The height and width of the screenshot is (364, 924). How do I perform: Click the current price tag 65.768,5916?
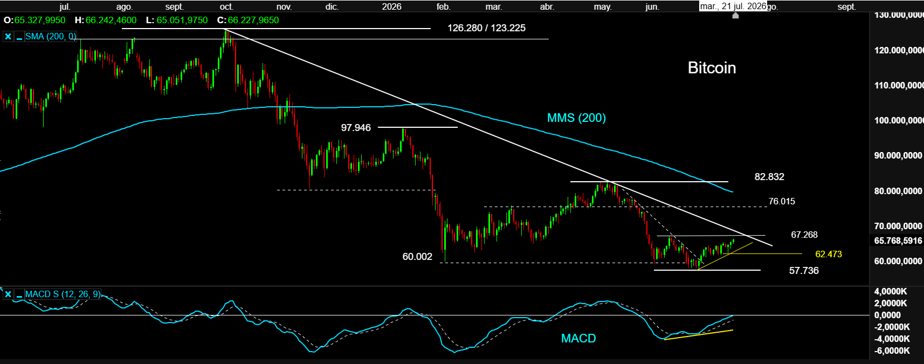(898, 241)
